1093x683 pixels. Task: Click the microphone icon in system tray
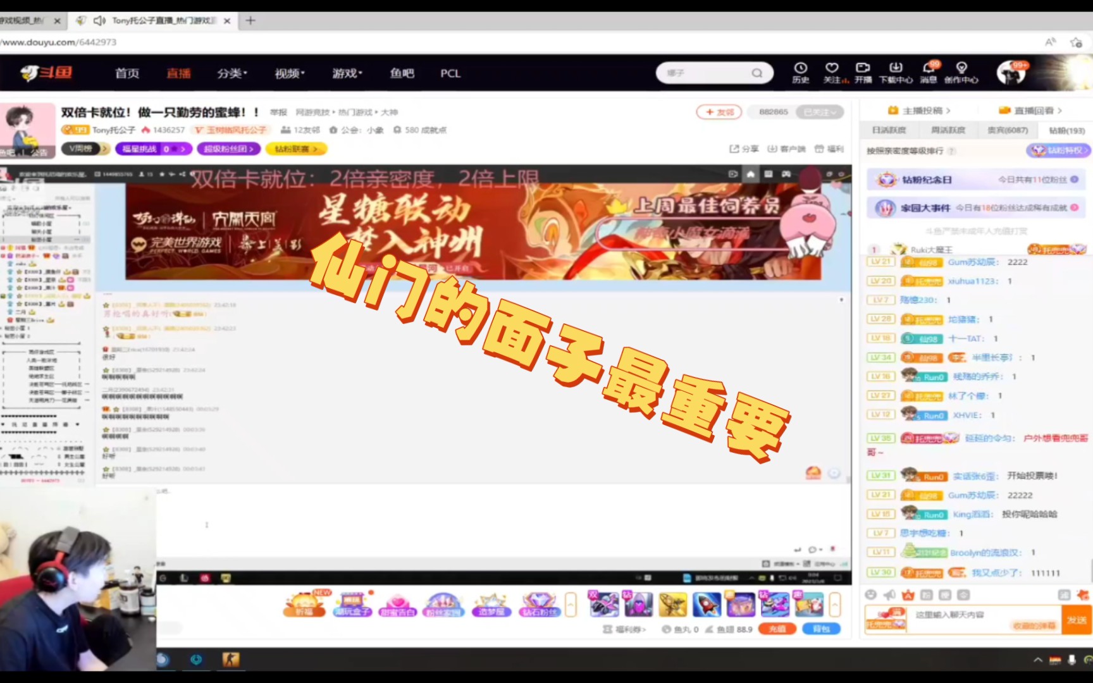coord(1071,660)
